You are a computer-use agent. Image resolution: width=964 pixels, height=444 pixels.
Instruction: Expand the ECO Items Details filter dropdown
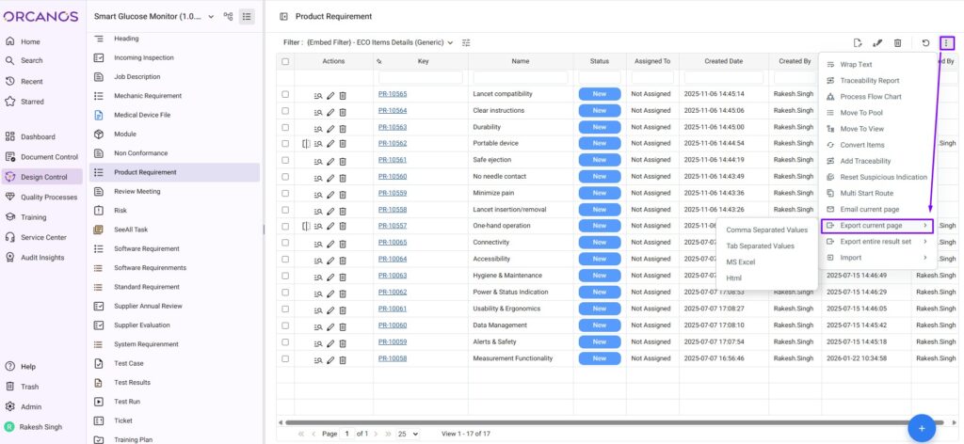[450, 42]
